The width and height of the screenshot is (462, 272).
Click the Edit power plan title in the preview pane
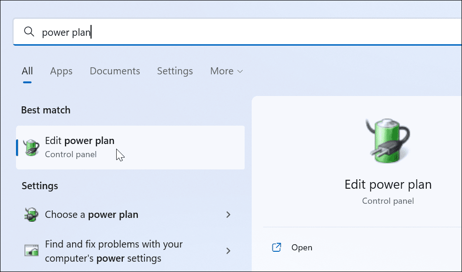point(388,184)
